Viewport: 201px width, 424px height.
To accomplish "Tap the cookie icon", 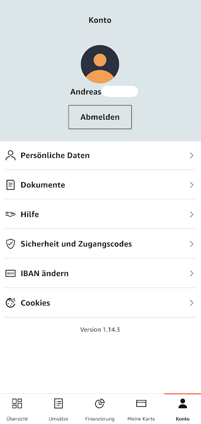I will coord(11,303).
